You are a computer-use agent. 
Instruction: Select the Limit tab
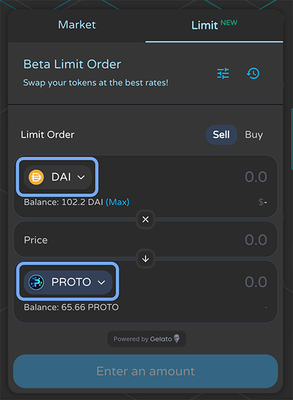[x=214, y=25]
